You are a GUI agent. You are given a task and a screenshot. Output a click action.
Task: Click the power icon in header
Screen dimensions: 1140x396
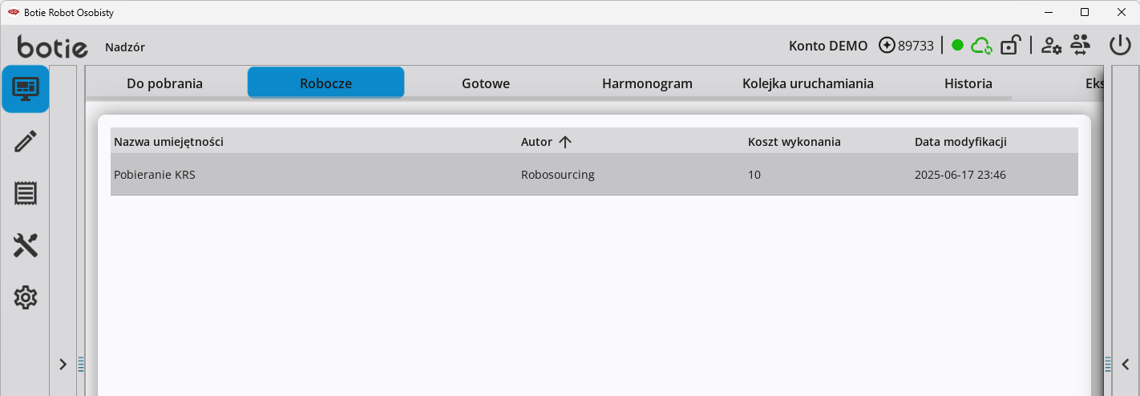1120,45
